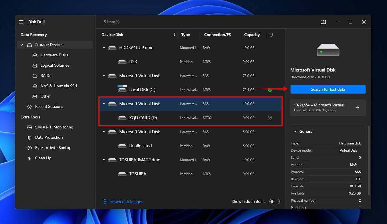This screenshot has height=224, width=387.
Task: Open S.M.A.R.T. Monitoring icon
Action: pos(29,127)
